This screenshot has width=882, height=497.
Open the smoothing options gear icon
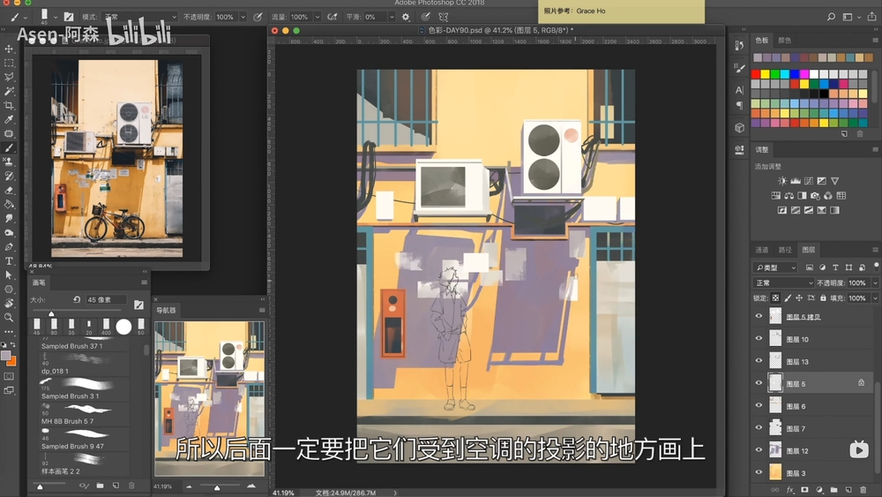click(x=406, y=17)
